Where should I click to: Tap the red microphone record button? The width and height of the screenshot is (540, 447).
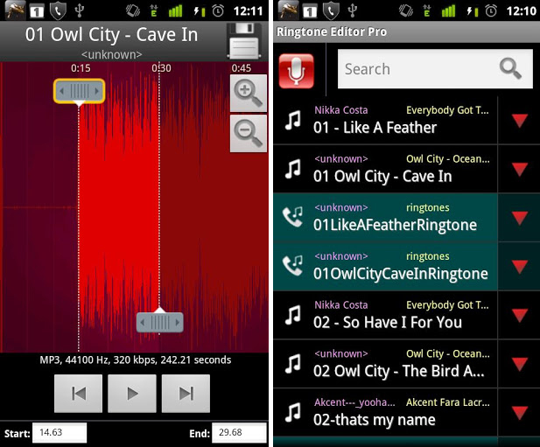(x=296, y=71)
